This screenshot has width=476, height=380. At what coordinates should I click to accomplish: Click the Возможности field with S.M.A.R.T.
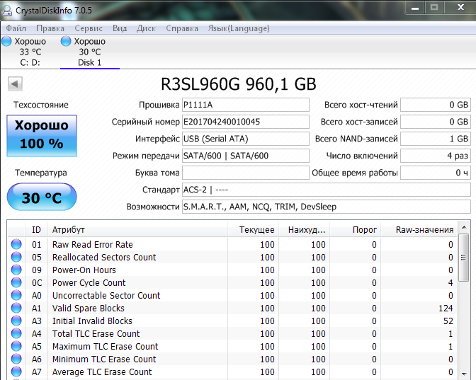click(x=327, y=207)
